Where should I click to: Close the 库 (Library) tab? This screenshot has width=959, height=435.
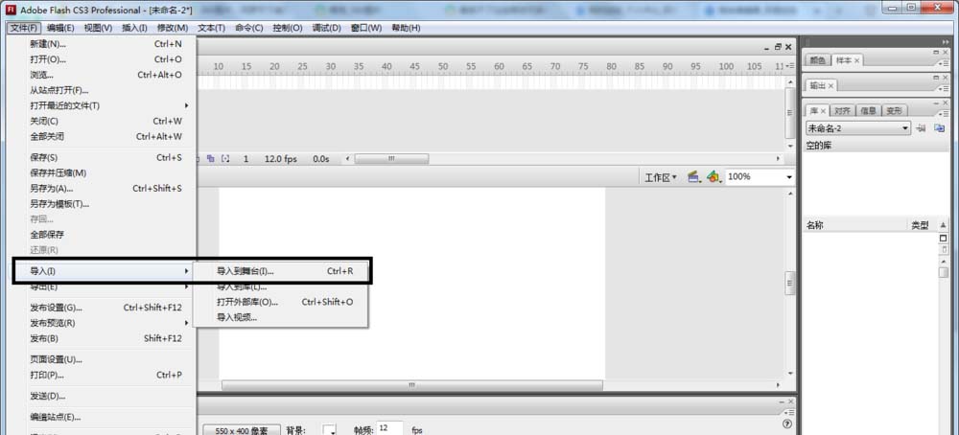[x=823, y=110]
